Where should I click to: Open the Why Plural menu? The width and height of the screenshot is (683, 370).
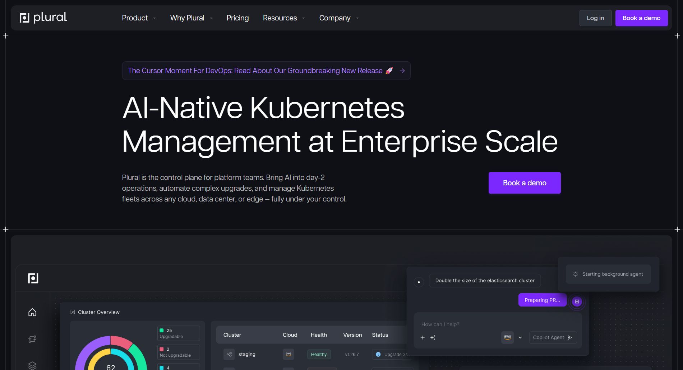point(187,18)
